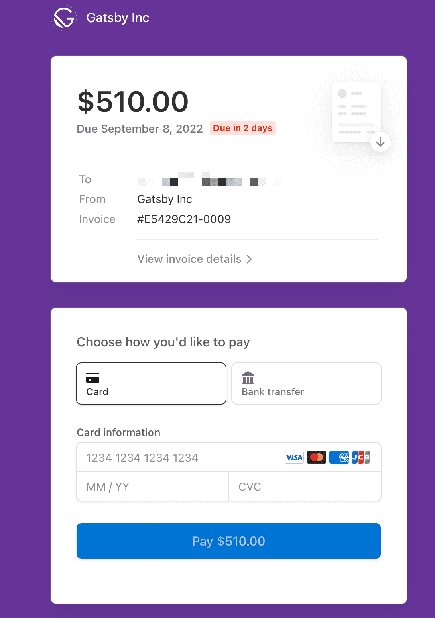Viewport: 435px width, 618px height.
Task: Focus the MM / YY expiry field
Action: tap(152, 487)
